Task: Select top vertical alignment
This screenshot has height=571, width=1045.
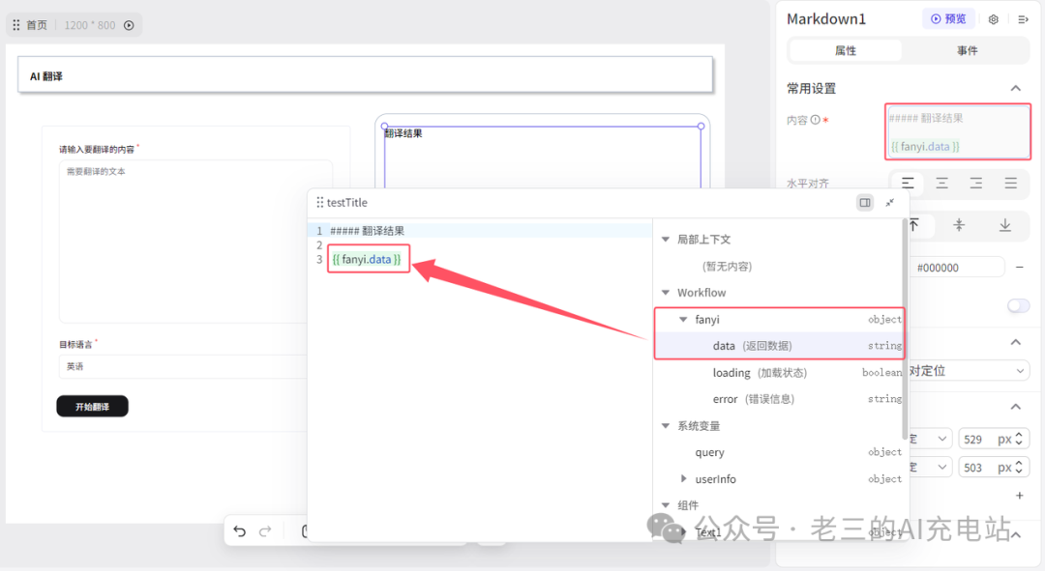Action: 914,225
